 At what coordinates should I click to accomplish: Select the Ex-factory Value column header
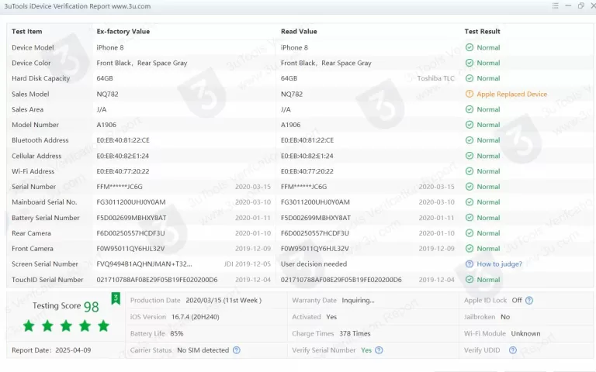tap(123, 32)
